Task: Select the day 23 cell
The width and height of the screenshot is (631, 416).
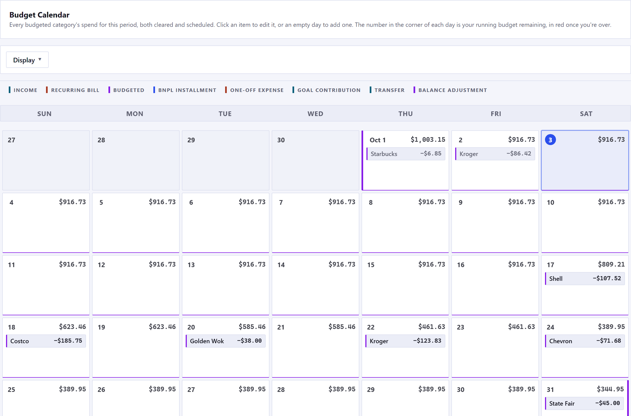Action: [495, 348]
